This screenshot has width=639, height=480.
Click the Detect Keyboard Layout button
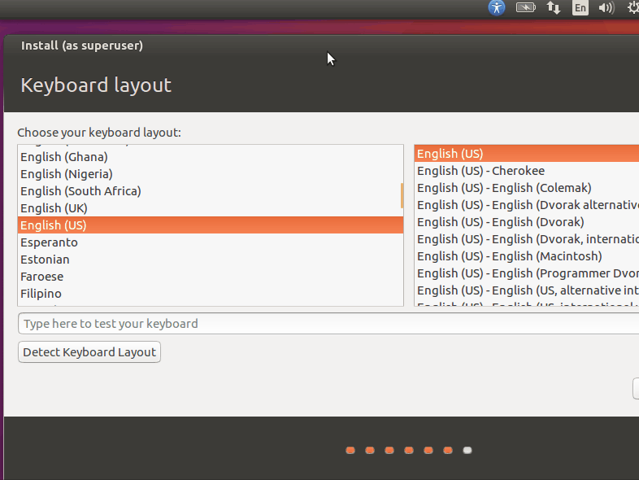click(x=89, y=352)
